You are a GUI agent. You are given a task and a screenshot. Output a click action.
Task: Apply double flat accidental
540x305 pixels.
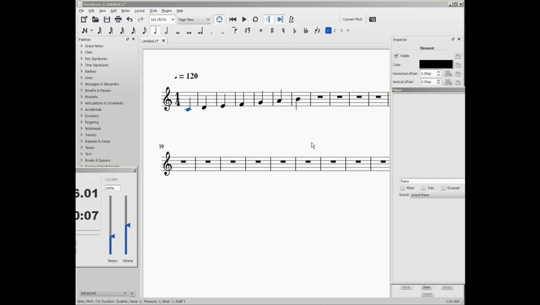point(306,30)
